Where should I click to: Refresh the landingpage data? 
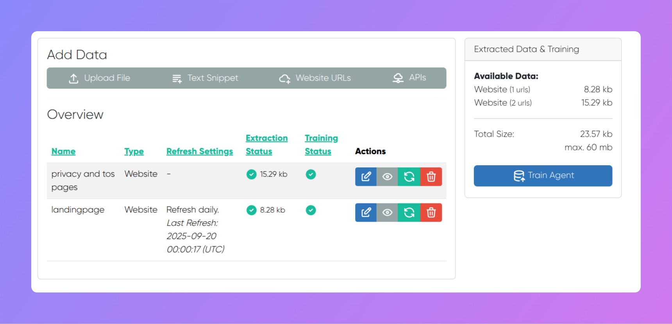pos(409,212)
